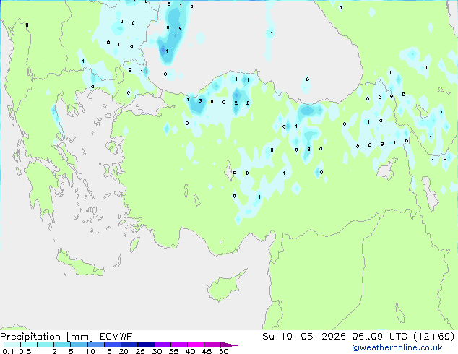Click the 0.5 legend scale label
The image size is (458, 354).
(x=25, y=351)
